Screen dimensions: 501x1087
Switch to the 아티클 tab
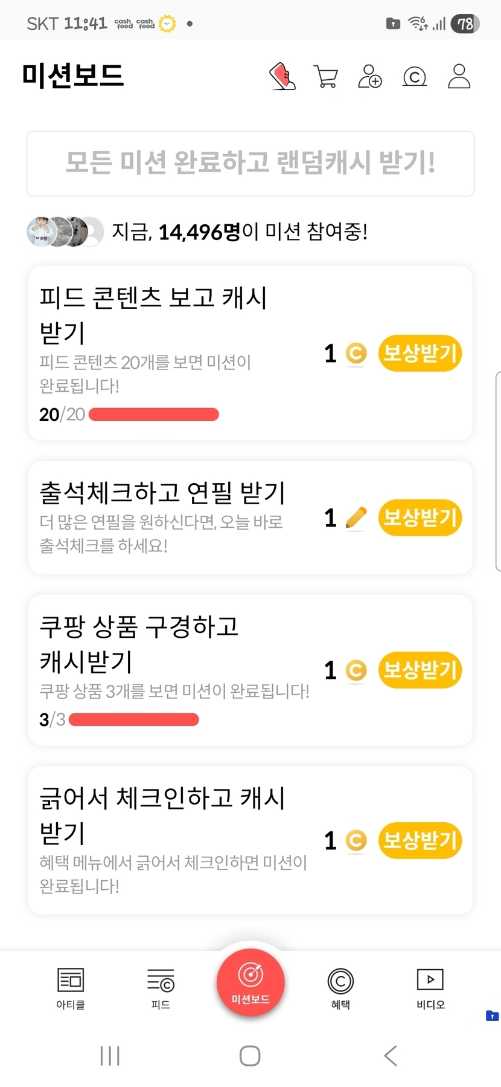click(x=71, y=988)
